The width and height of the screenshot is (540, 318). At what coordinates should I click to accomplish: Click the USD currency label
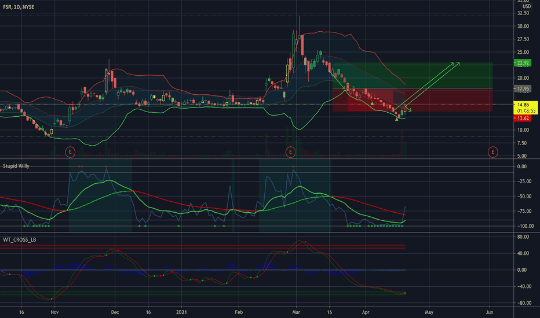tap(526, 6)
